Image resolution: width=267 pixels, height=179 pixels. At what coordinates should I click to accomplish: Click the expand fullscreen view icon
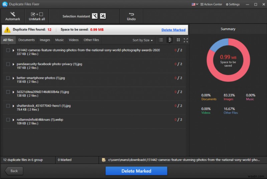(x=186, y=40)
